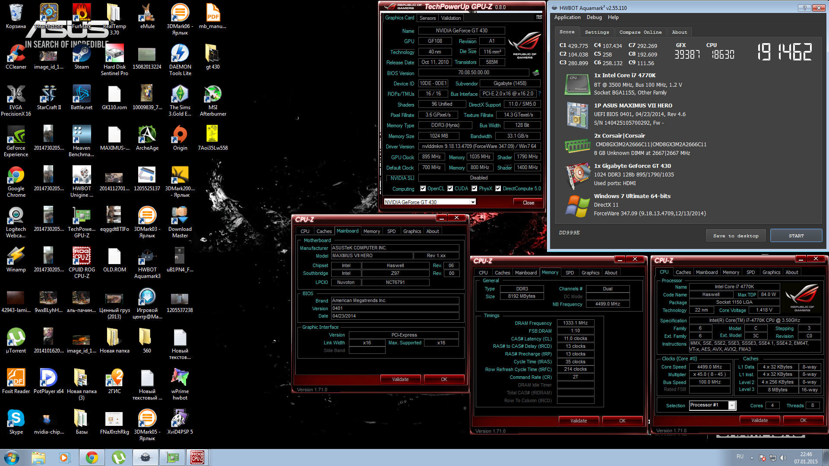Click the GPU-Z screenshot camera icon

click(539, 17)
